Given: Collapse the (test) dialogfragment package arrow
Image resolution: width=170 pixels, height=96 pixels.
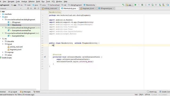Looking at the screenshot, I should [3, 33].
